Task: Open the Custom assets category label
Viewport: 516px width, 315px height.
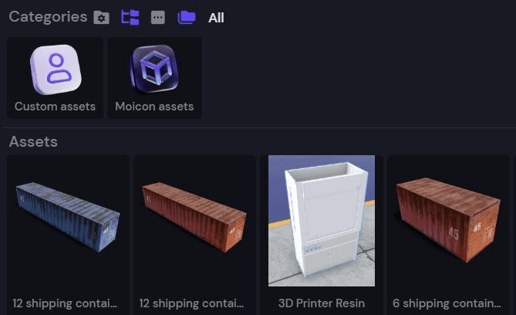Action: (55, 107)
